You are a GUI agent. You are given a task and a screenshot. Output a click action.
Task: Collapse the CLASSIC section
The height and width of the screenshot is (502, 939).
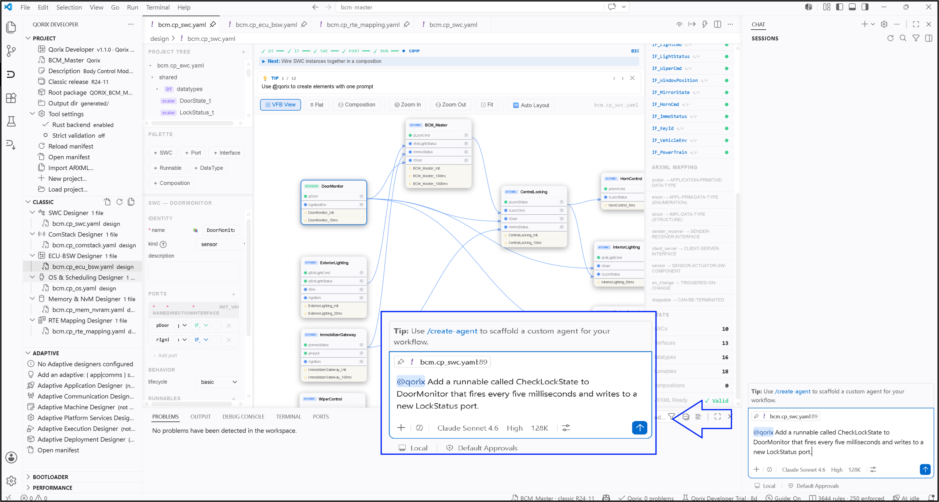tap(28, 202)
